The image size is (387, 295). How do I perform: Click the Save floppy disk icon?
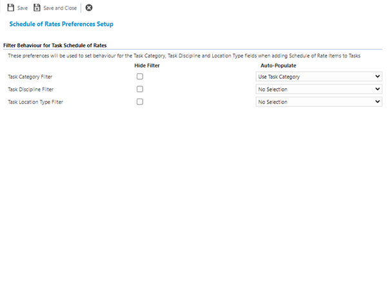[x=11, y=8]
